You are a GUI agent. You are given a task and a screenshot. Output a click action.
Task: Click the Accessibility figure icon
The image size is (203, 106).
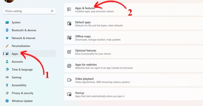coord(7,85)
